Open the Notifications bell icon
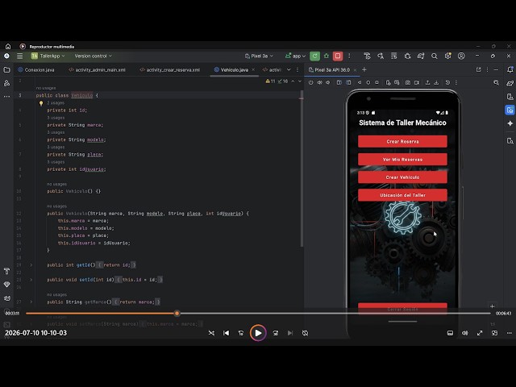The image size is (516, 387). [x=510, y=70]
